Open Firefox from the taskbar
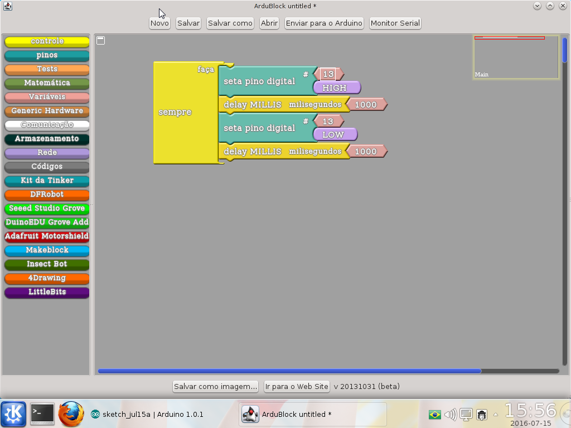Image resolution: width=571 pixels, height=428 pixels. (x=71, y=414)
